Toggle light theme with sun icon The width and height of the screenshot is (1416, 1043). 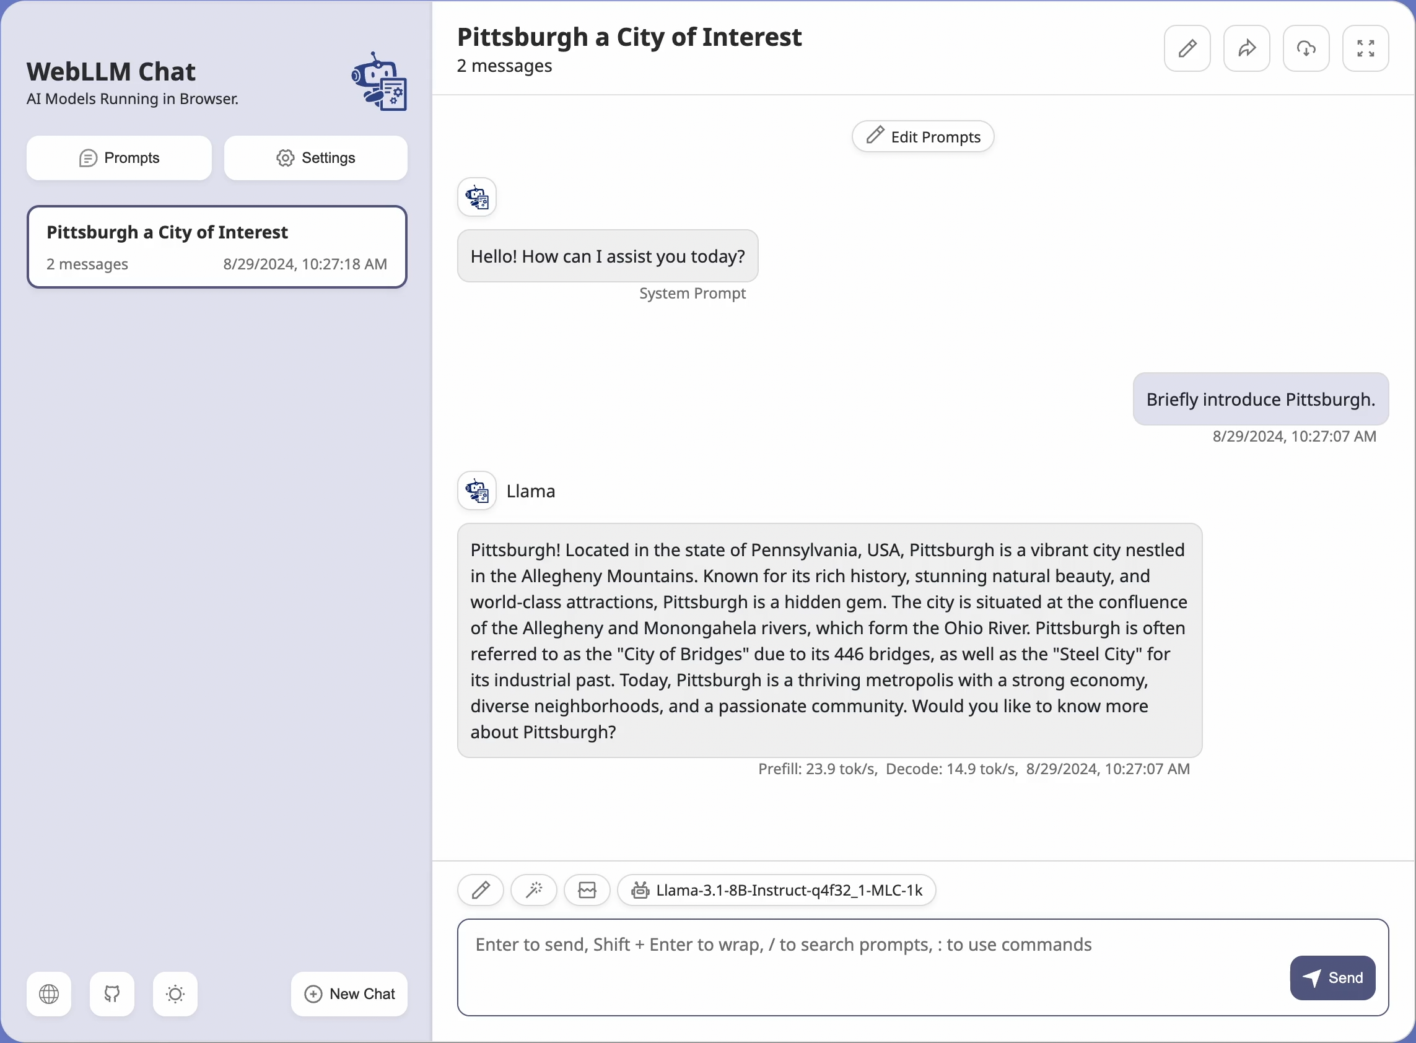175,993
